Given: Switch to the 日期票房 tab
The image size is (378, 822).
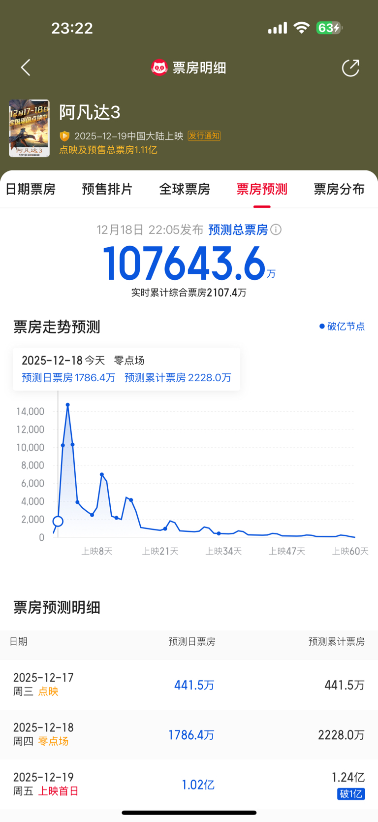Looking at the screenshot, I should (x=31, y=189).
